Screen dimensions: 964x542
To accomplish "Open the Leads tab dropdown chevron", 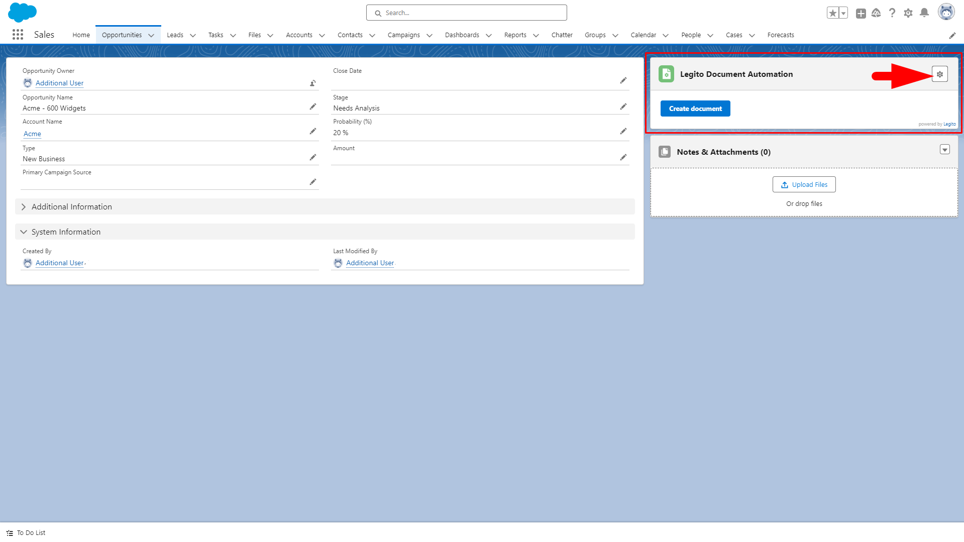I will 193,35.
